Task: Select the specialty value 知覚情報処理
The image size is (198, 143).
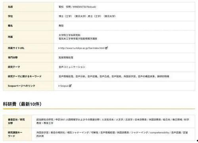Action: point(66,57)
